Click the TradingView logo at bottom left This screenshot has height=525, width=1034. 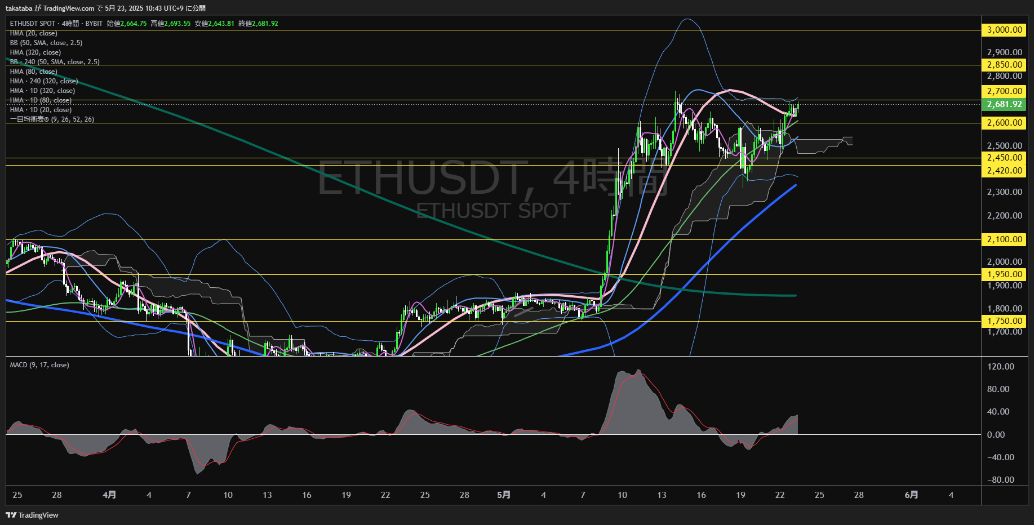(x=32, y=515)
